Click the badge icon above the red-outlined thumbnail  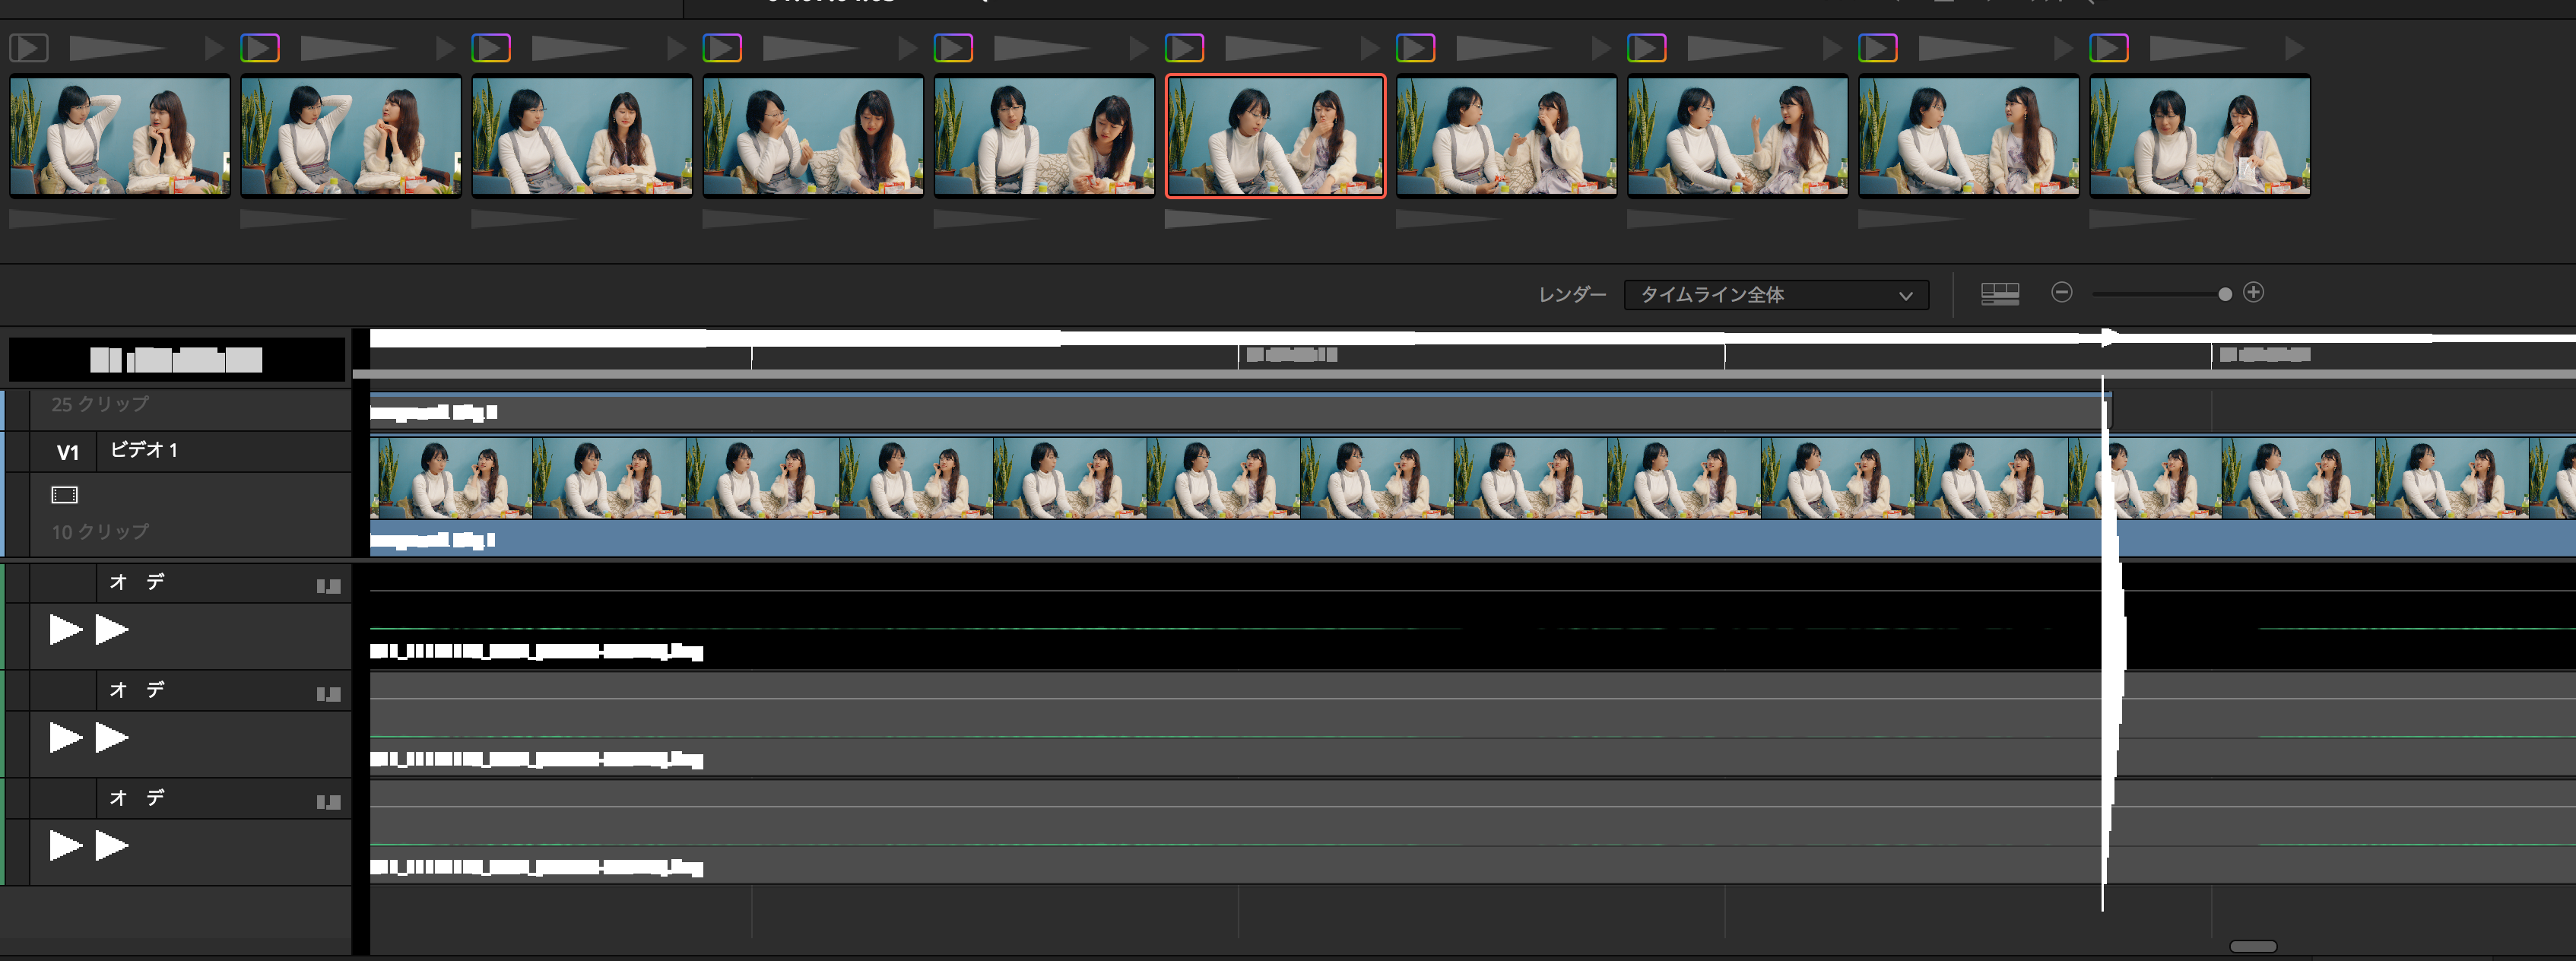click(1184, 48)
